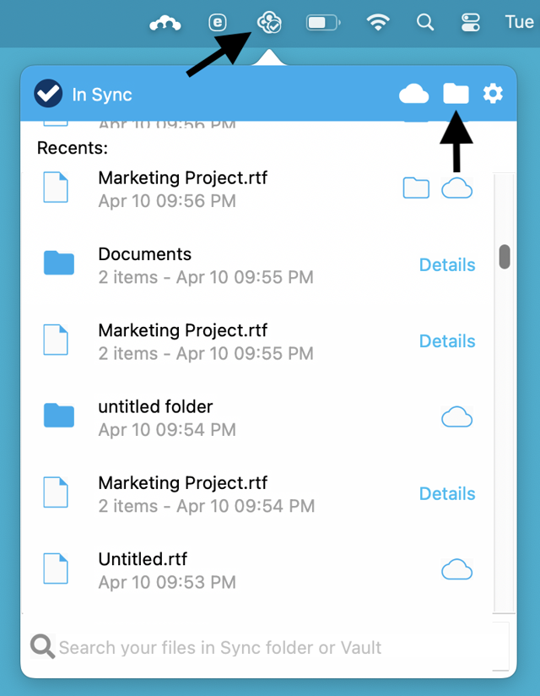Screen dimensions: 540x696
Task: Click the In Sync checkmark status icon
Action: pos(48,93)
